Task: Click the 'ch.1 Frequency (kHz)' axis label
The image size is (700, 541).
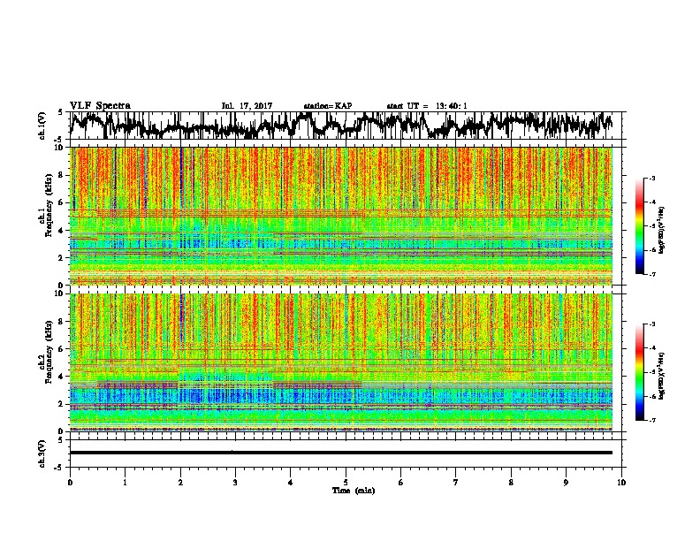Action: pos(45,206)
